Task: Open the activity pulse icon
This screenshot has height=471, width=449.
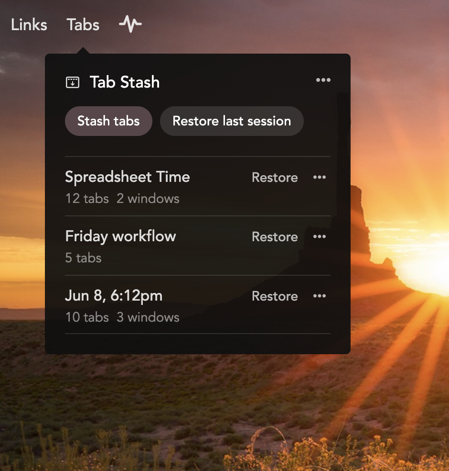Action: coord(130,24)
